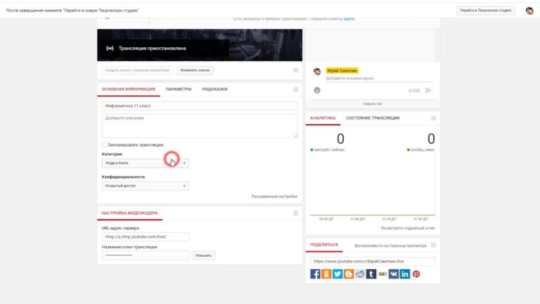Click the 'здесь' link above the preview

click(x=349, y=19)
